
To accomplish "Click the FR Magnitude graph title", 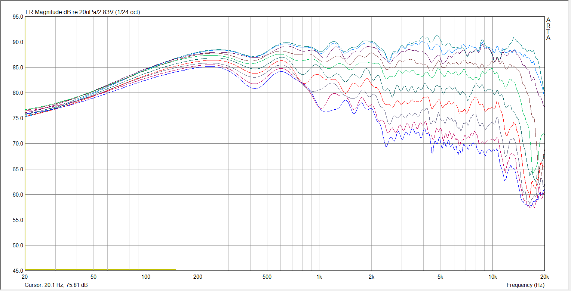I will pos(83,12).
